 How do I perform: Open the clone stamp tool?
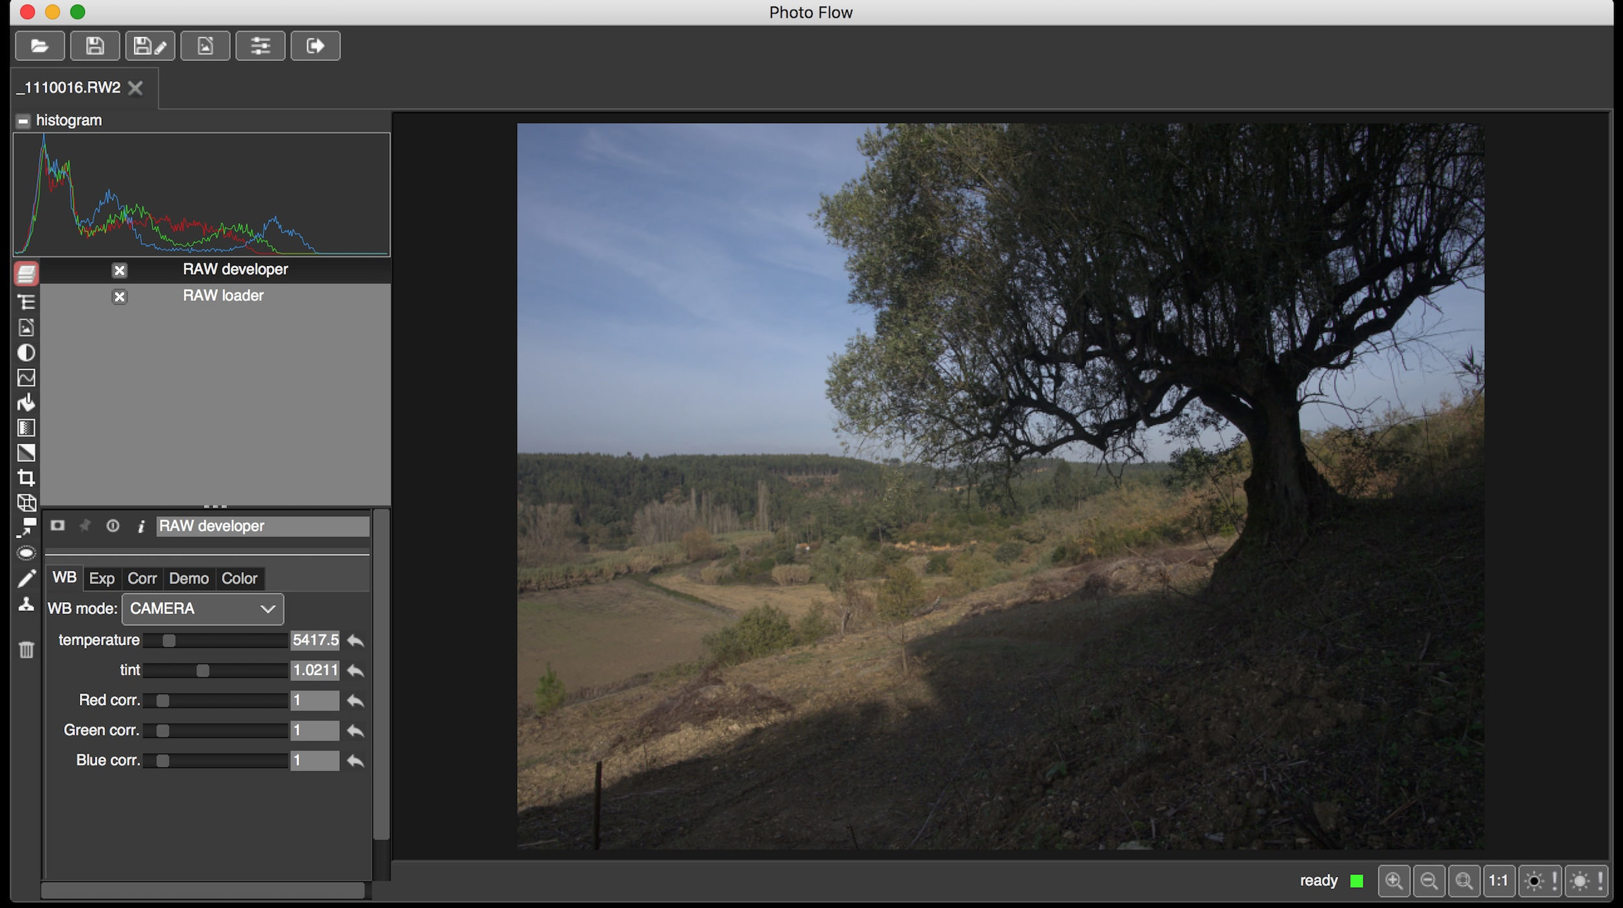26,604
